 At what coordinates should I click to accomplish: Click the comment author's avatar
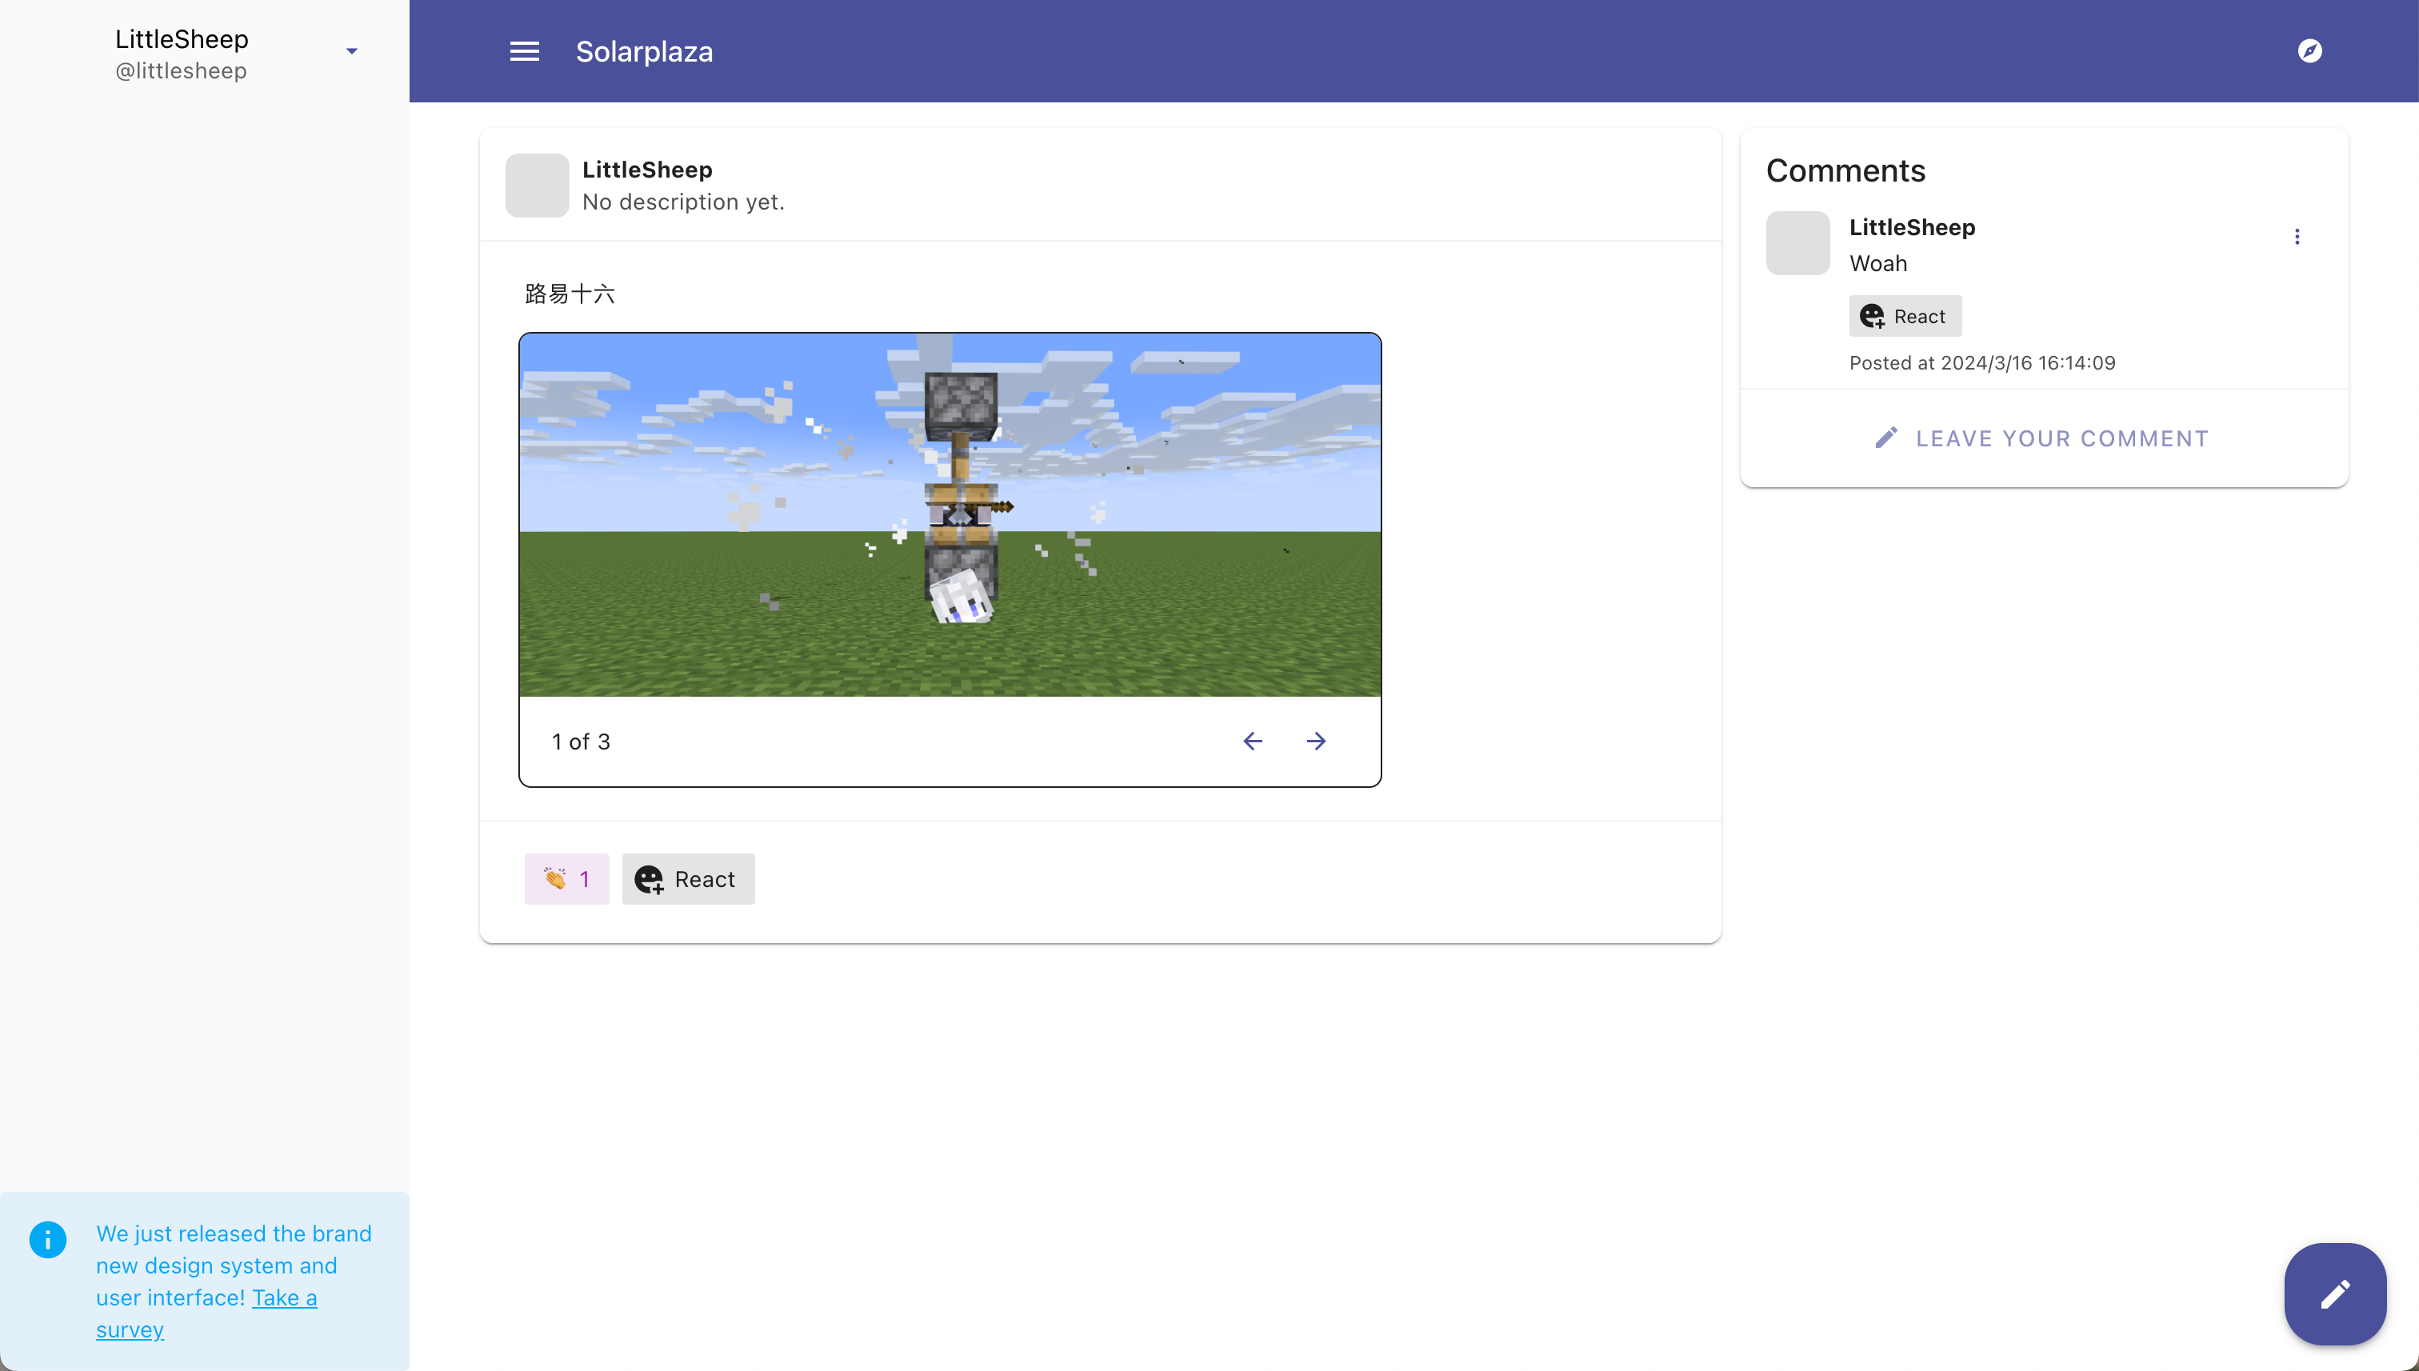click(x=1797, y=243)
